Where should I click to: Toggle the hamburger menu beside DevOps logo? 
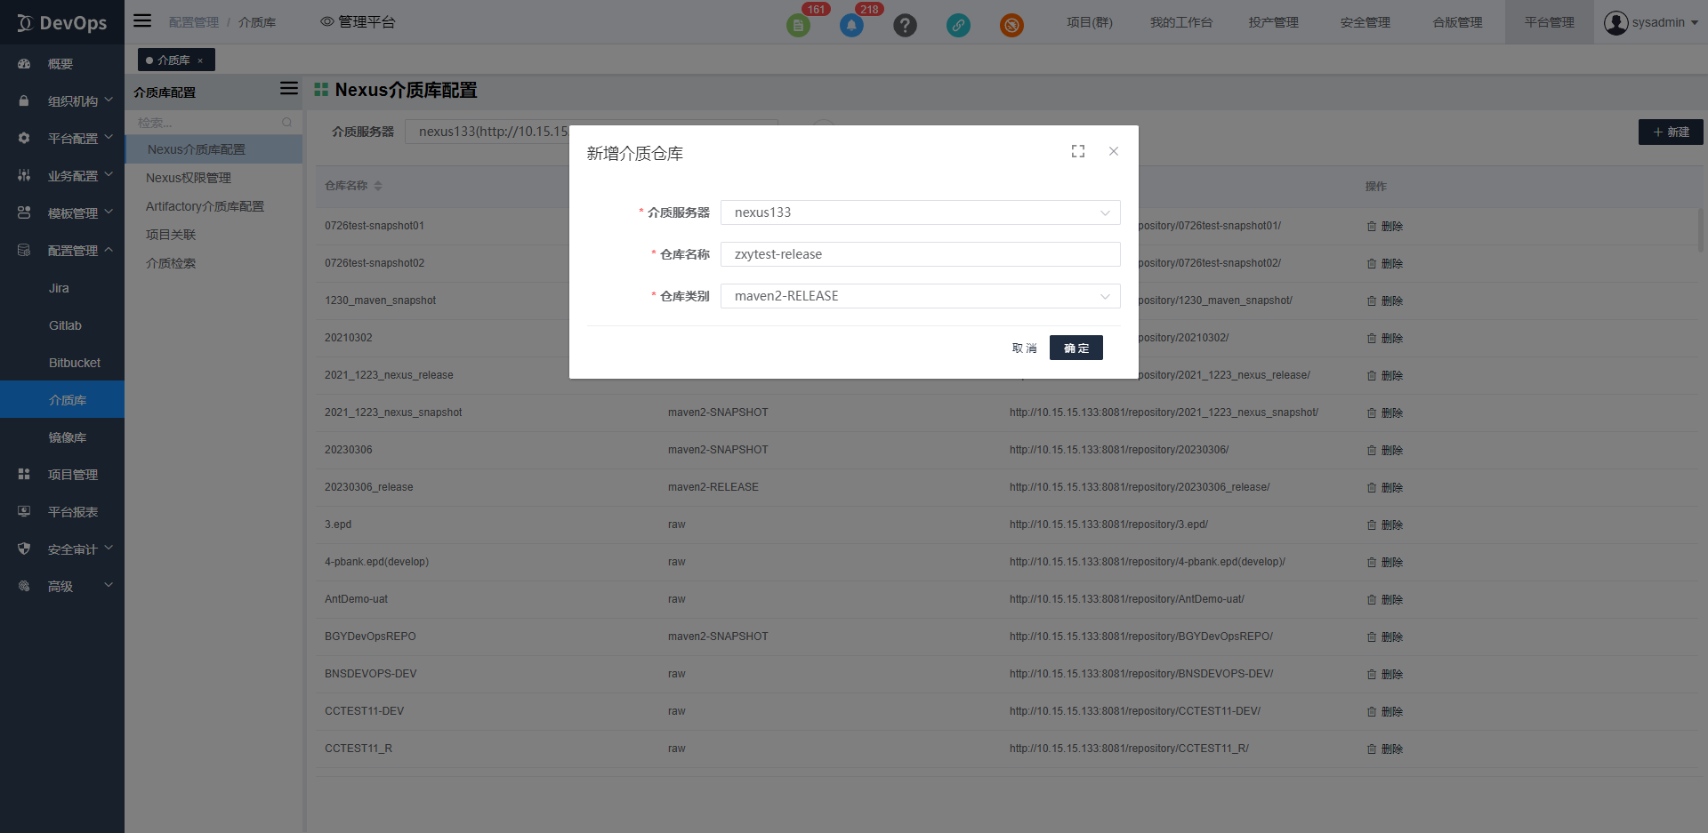142,21
